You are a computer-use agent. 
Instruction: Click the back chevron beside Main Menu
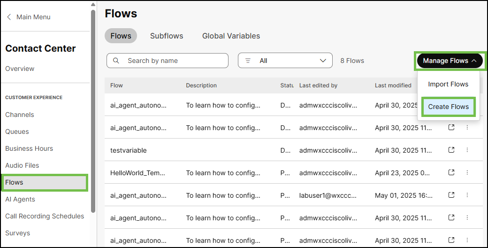[9, 17]
